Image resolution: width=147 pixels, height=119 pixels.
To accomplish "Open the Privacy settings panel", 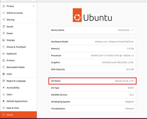I will coord(18,6).
